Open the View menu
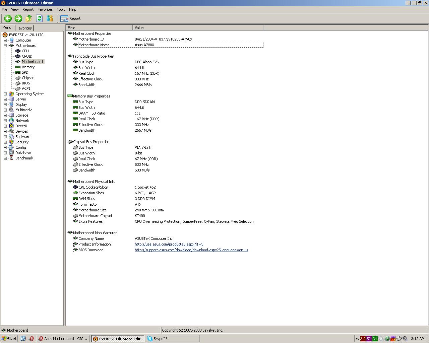 tap(15, 9)
